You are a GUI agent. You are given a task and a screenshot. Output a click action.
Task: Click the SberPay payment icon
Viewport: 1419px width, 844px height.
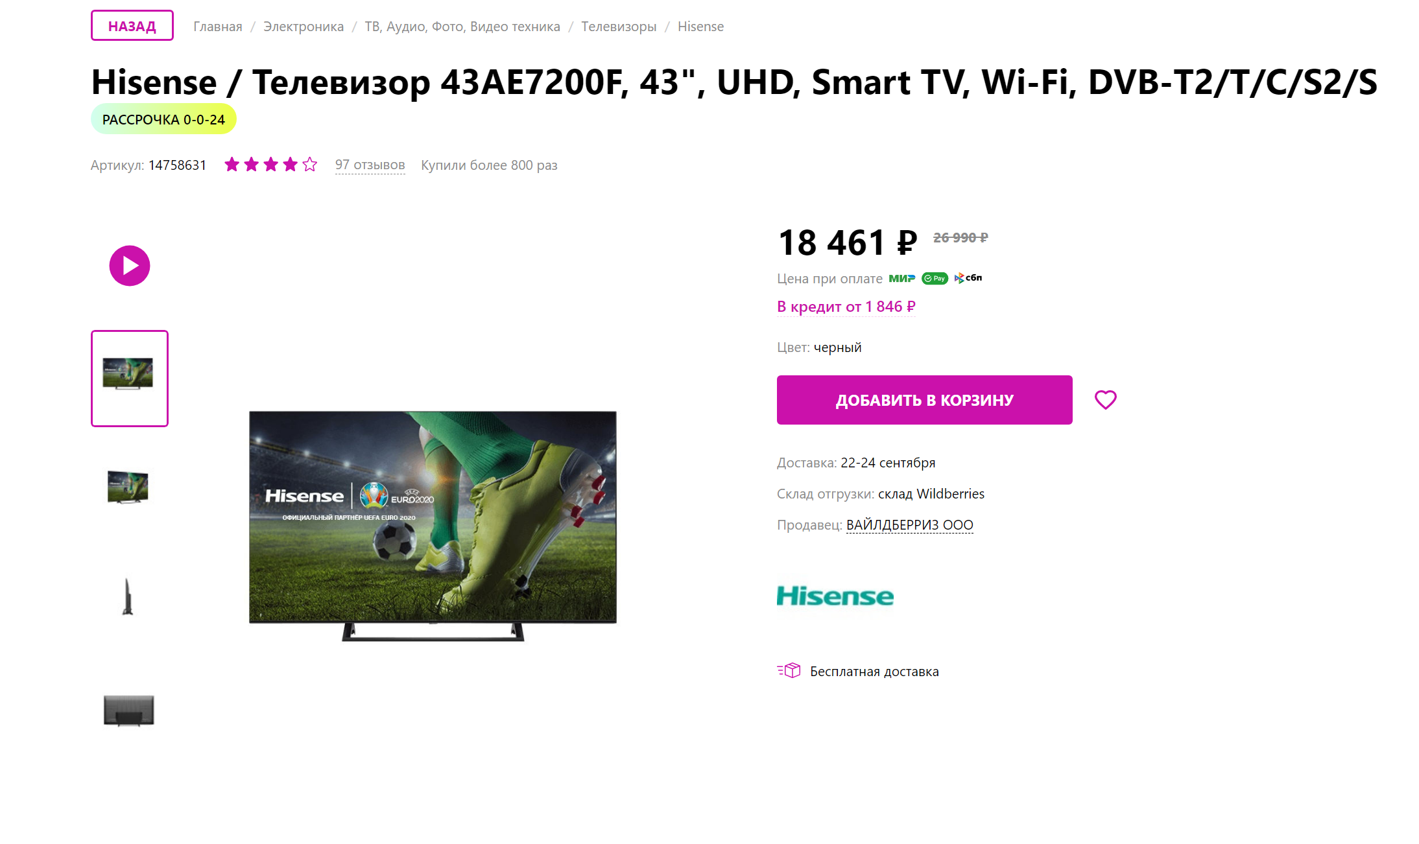[x=935, y=278]
